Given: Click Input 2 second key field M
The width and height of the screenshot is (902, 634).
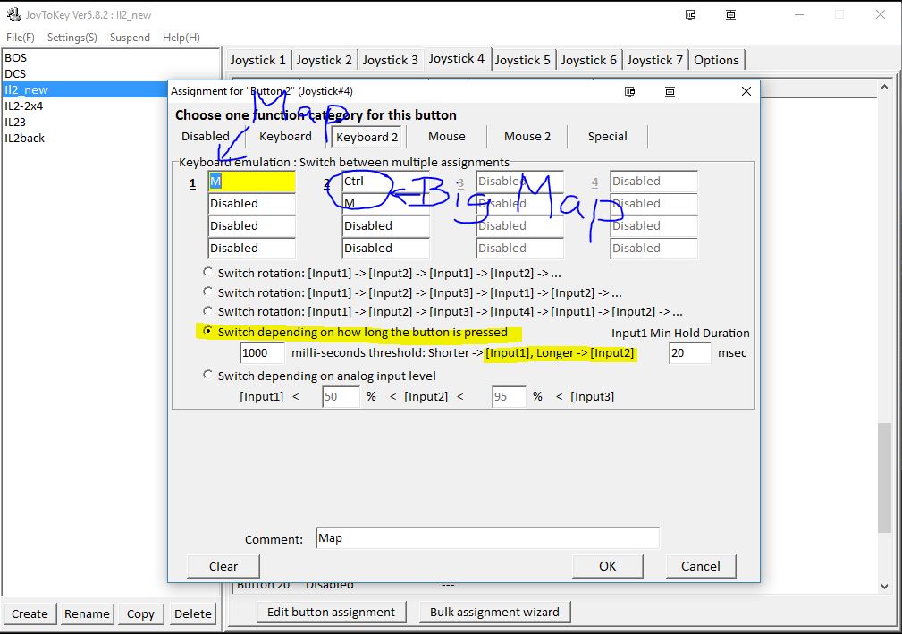Looking at the screenshot, I should click(x=386, y=204).
